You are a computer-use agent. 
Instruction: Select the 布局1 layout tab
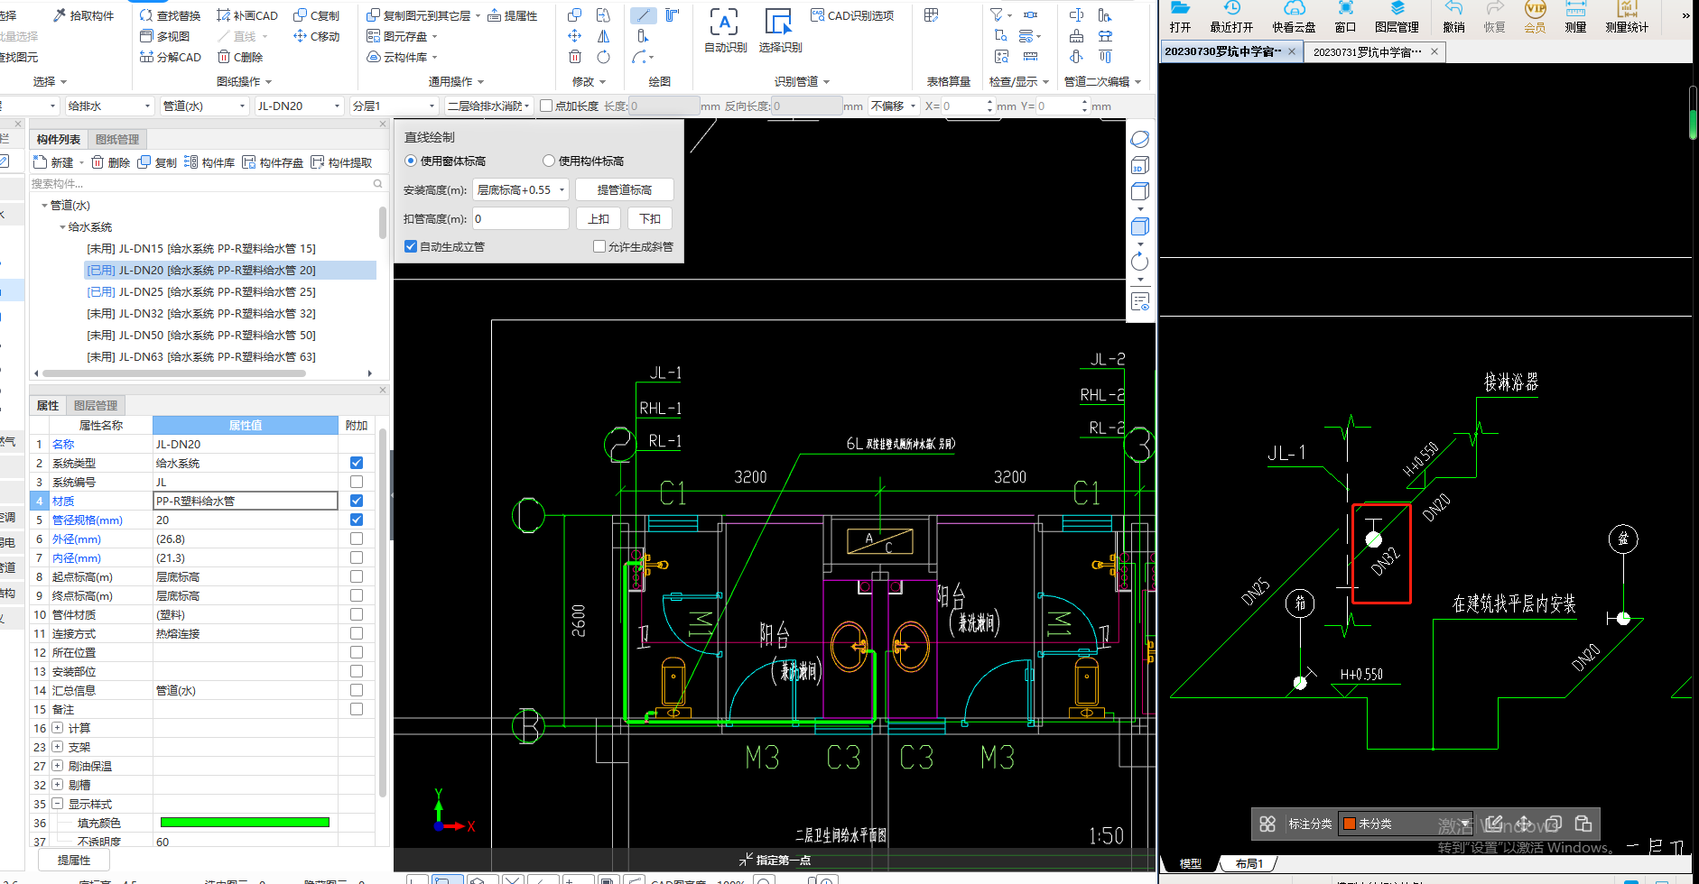(x=1249, y=863)
